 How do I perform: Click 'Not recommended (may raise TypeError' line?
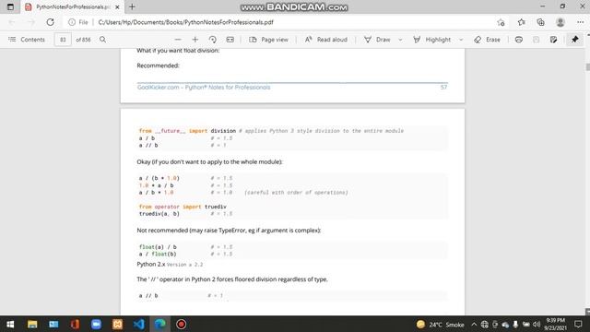(229, 231)
